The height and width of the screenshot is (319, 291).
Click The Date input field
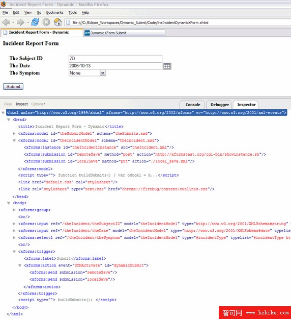[x=115, y=66]
